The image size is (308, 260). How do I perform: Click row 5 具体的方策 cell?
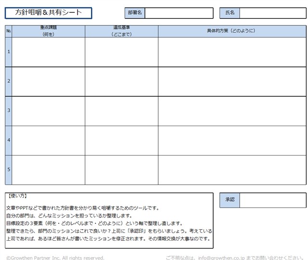[x=232, y=169]
